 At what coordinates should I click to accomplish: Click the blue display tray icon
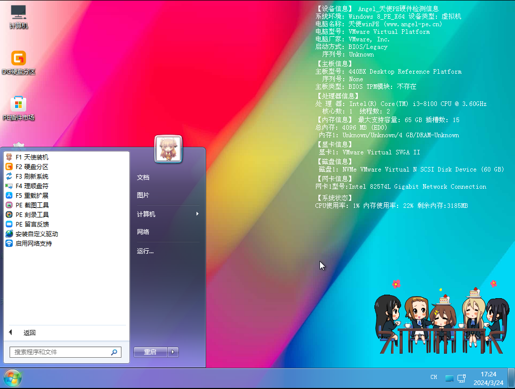coord(449,378)
